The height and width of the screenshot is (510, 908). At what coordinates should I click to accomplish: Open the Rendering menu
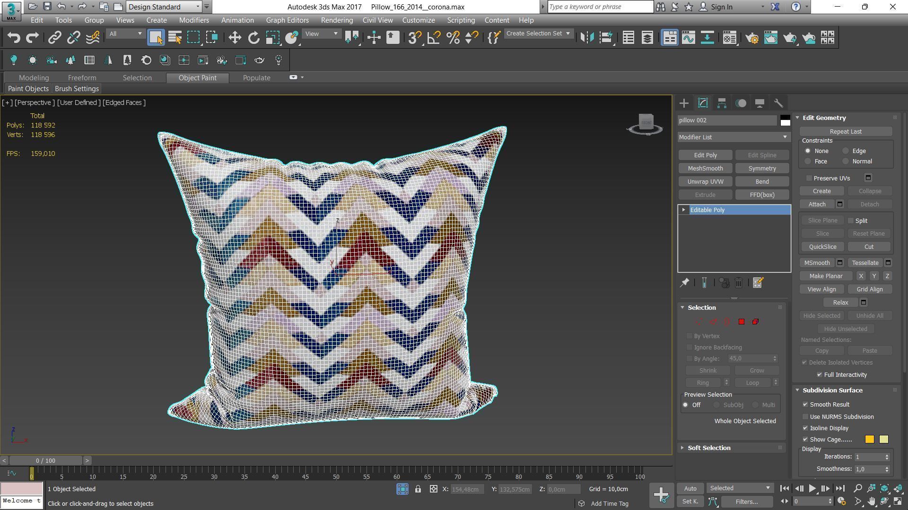[337, 20]
